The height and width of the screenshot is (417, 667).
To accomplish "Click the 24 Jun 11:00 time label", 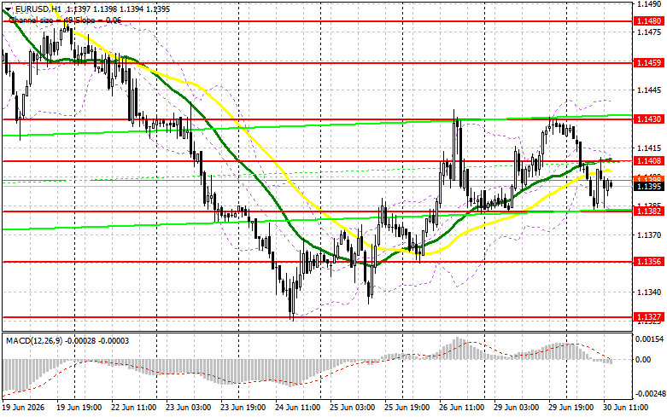I will pyautogui.click(x=298, y=408).
